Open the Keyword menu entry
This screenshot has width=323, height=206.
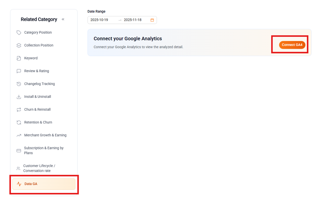point(31,58)
